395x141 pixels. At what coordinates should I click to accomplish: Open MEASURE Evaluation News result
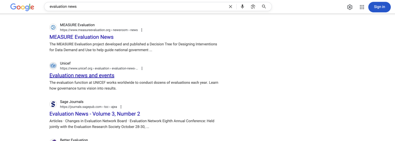pos(81,37)
